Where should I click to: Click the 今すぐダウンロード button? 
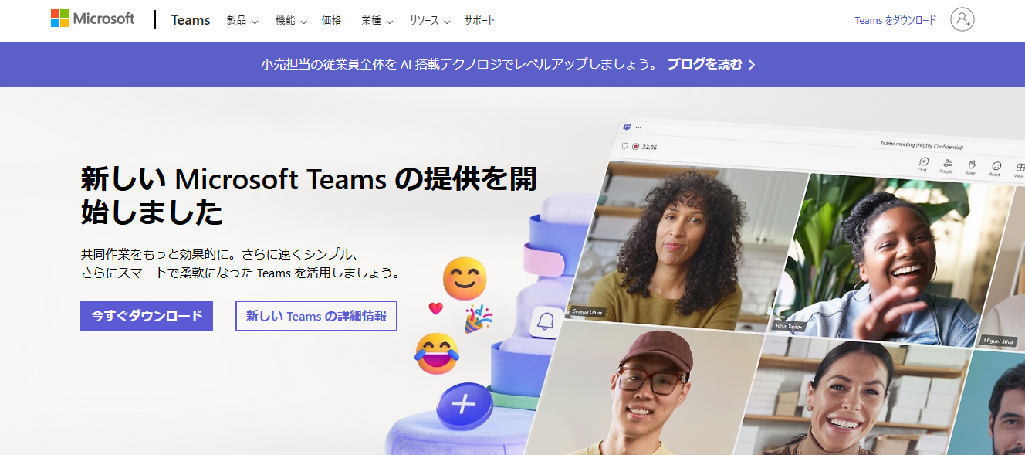click(x=146, y=316)
